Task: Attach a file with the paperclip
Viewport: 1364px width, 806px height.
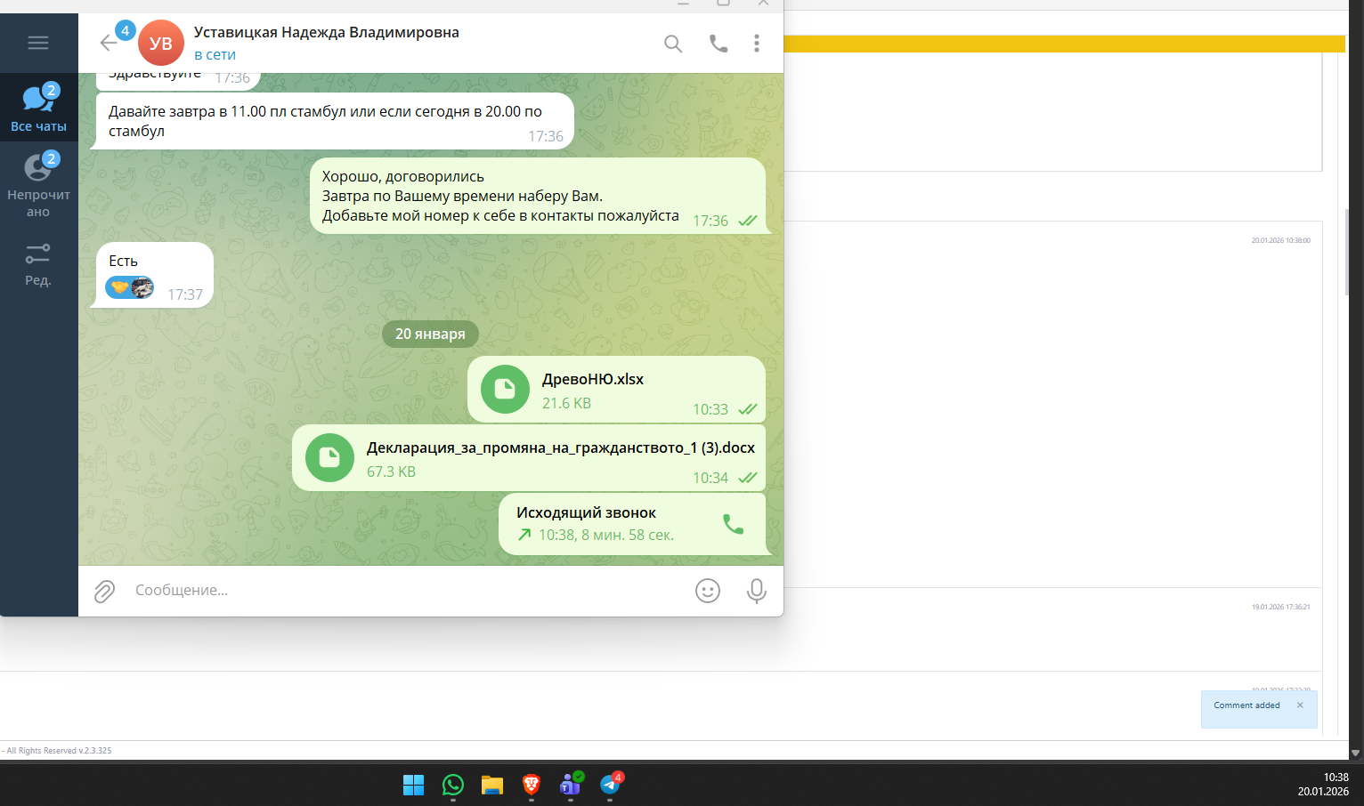Action: (105, 591)
